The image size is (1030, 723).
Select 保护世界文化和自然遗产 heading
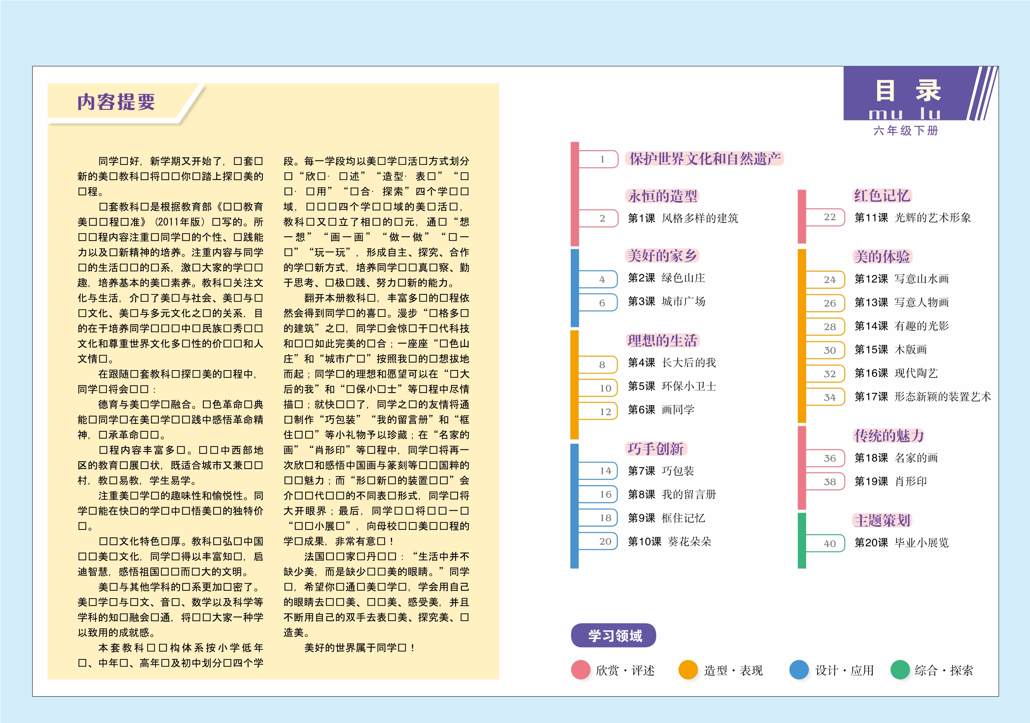pyautogui.click(x=704, y=159)
